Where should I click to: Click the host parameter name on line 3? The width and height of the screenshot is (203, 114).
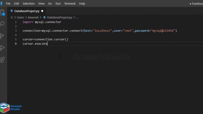88,31
